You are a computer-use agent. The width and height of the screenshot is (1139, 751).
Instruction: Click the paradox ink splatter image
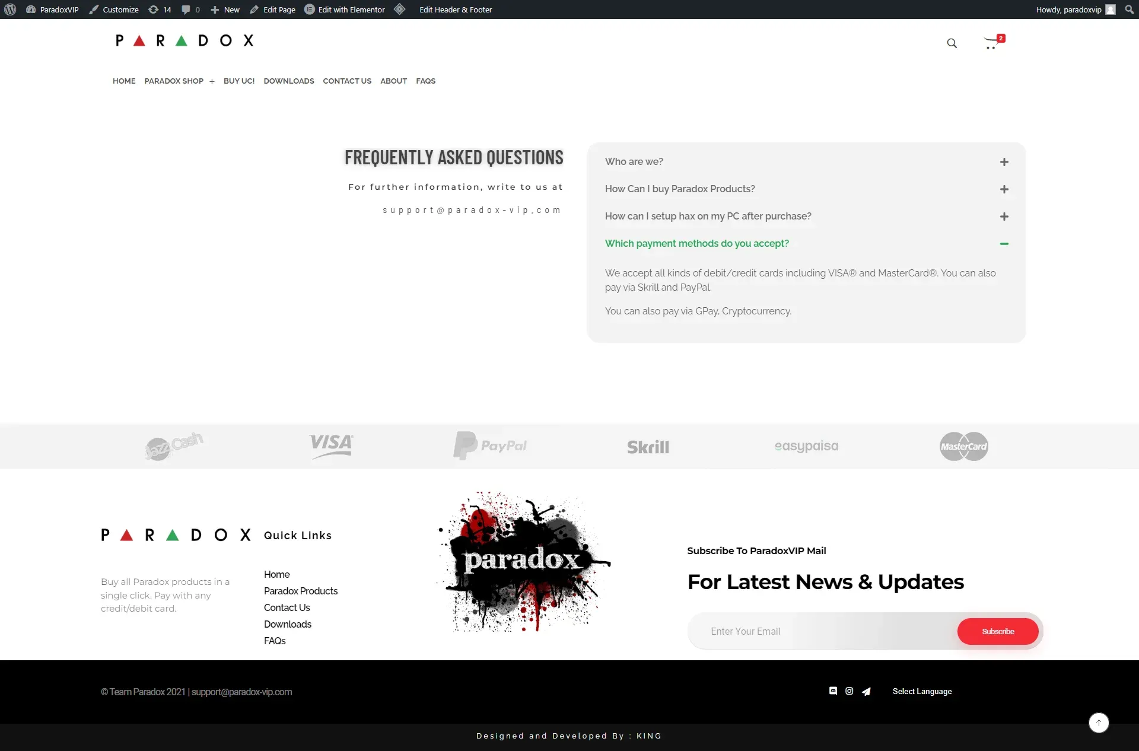click(x=524, y=561)
